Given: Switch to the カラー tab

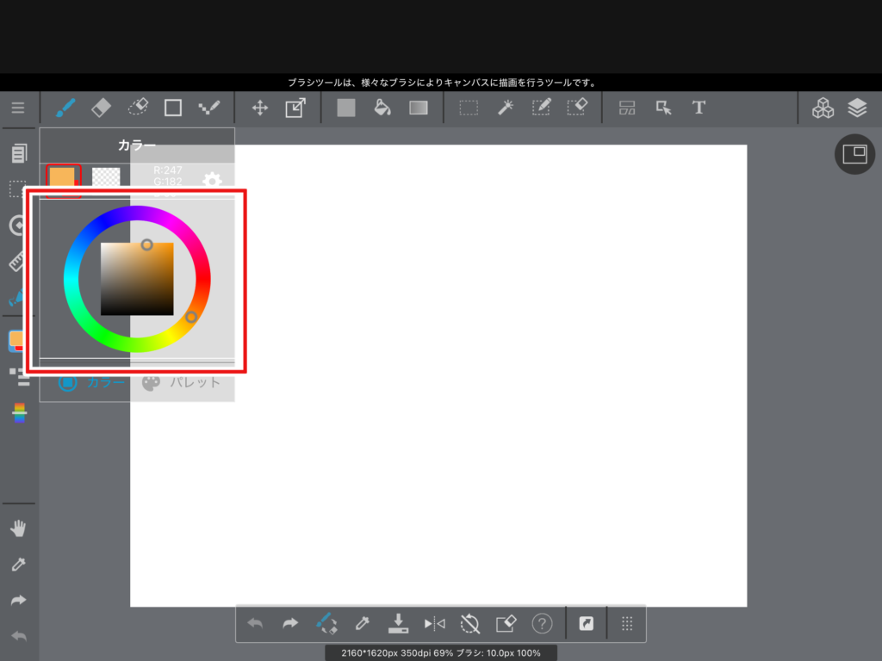Looking at the screenshot, I should coord(91,382).
